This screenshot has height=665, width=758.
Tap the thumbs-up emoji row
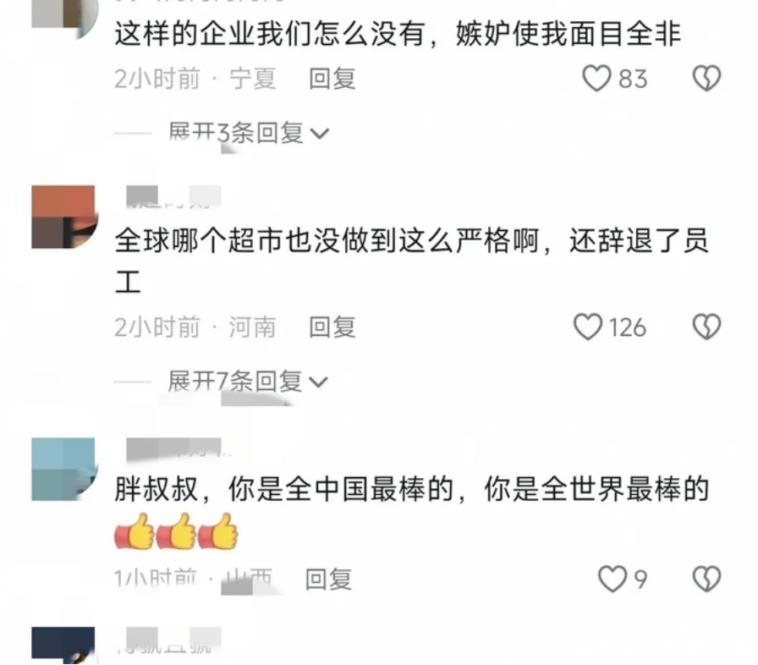176,531
